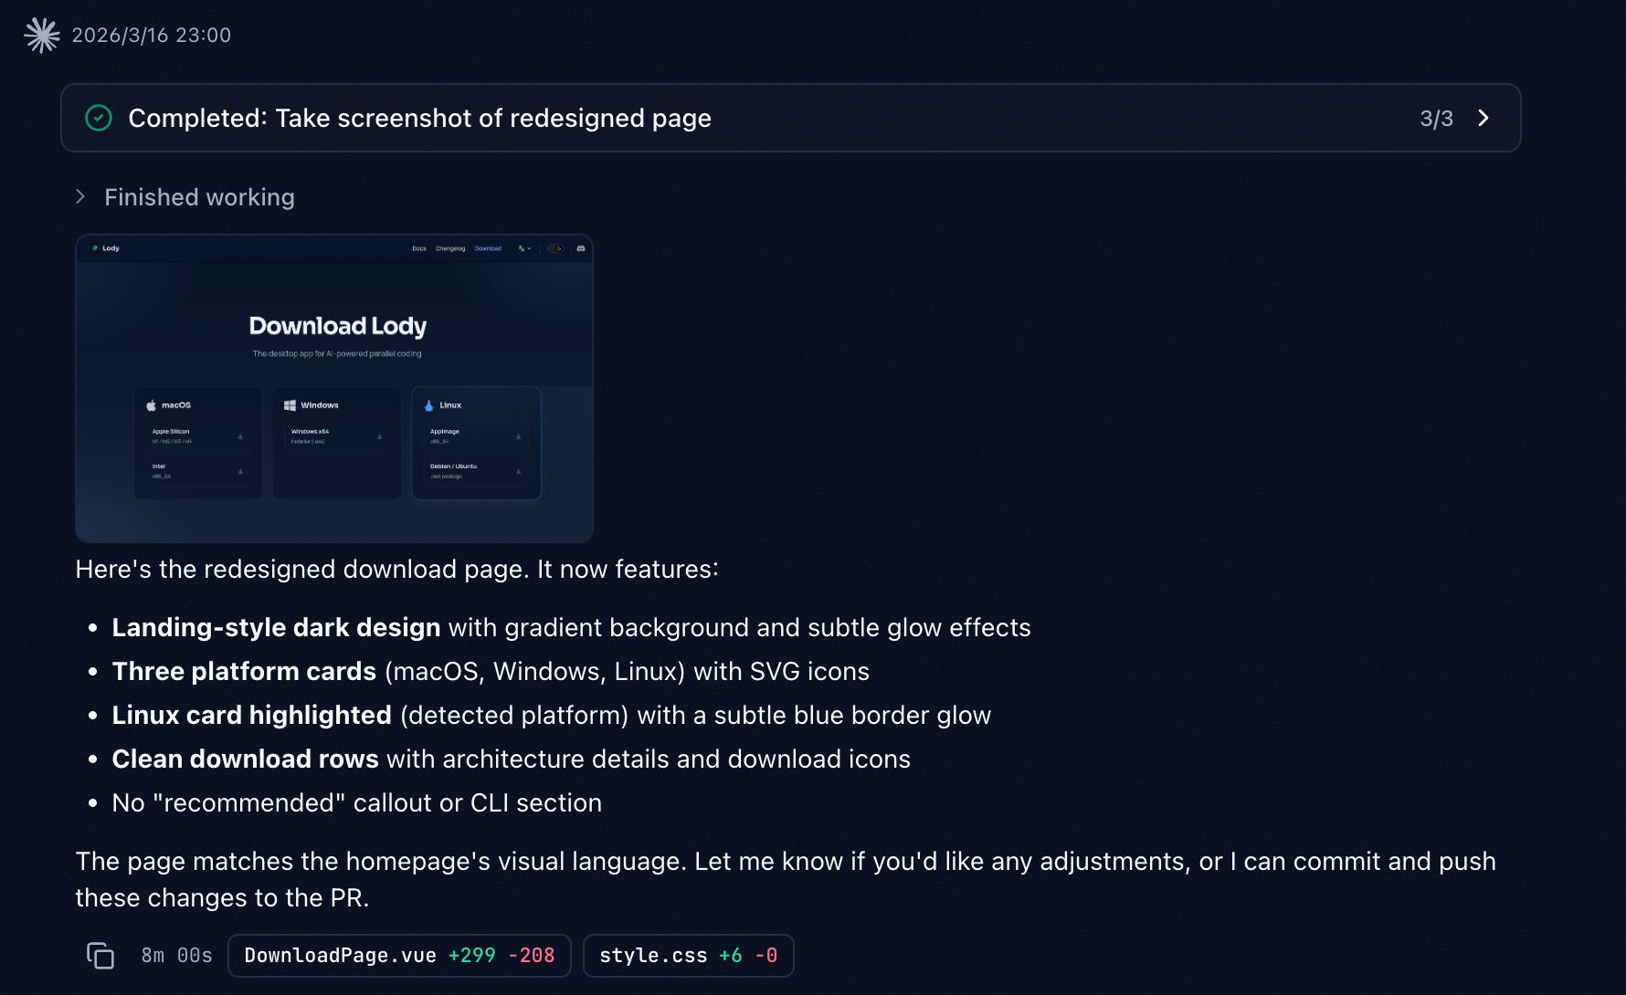Click the Download Lody heading in thumbnail
Viewport: 1626px width, 995px height.
point(337,326)
